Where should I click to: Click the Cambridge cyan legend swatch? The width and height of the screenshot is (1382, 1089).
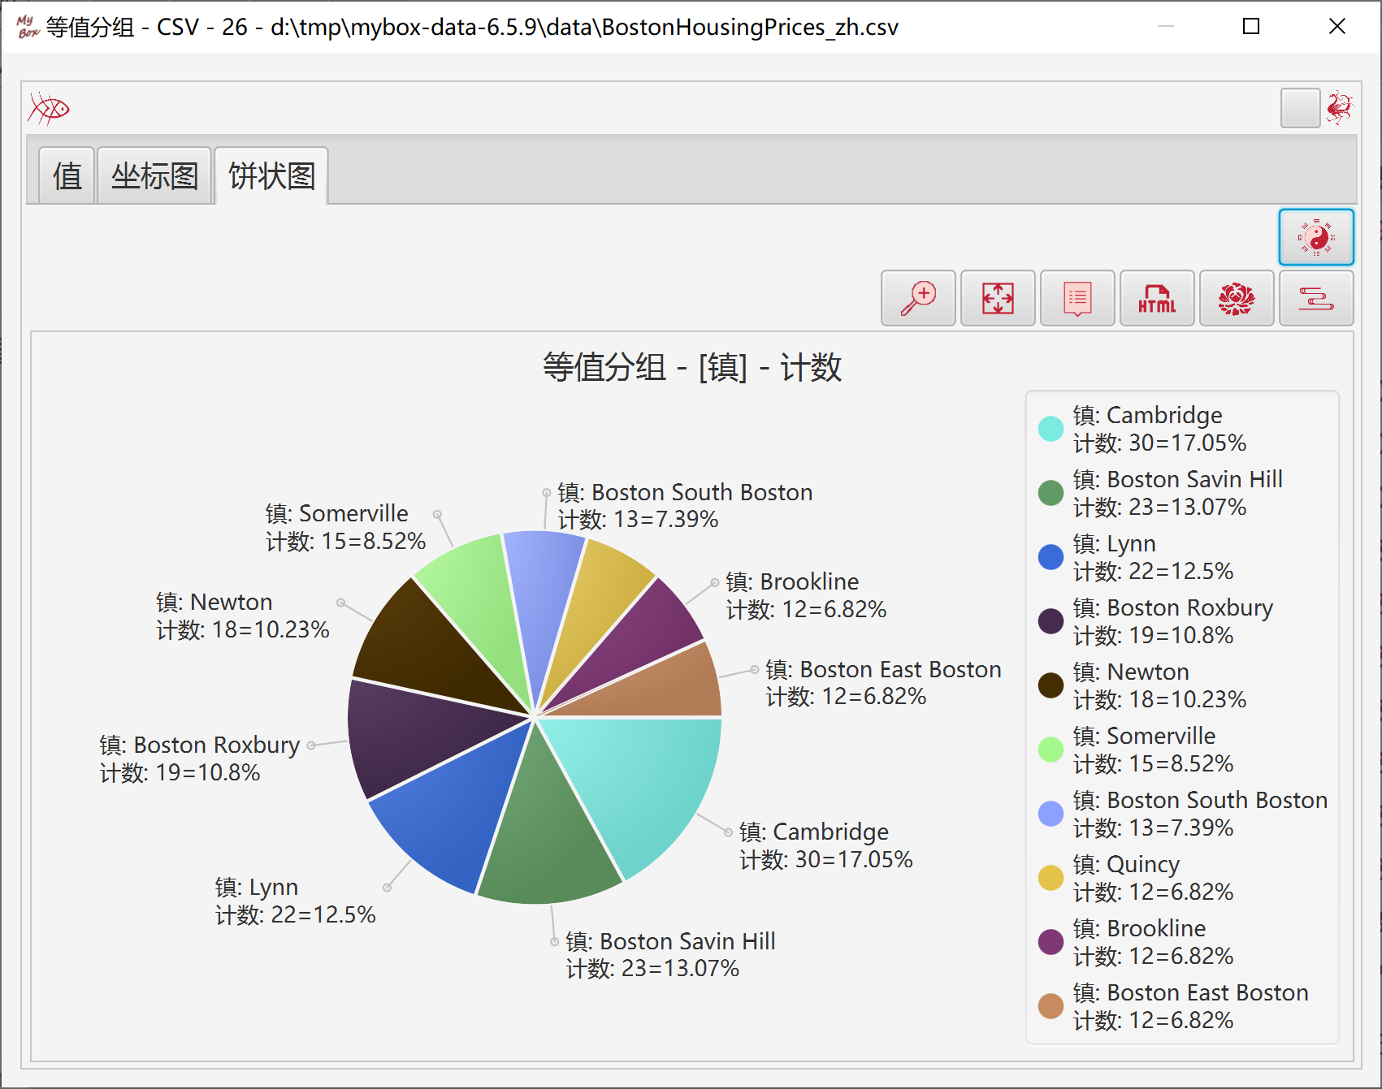pos(1051,429)
